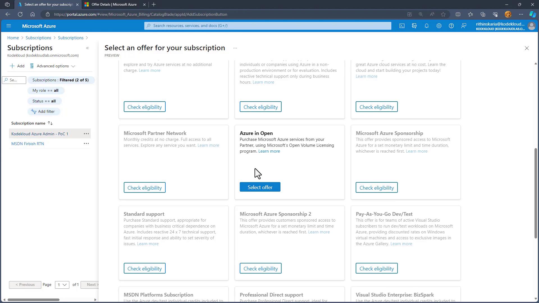Image resolution: width=539 pixels, height=303 pixels.
Task: Open the ellipsis menu beside blade title
Action: click(x=235, y=48)
